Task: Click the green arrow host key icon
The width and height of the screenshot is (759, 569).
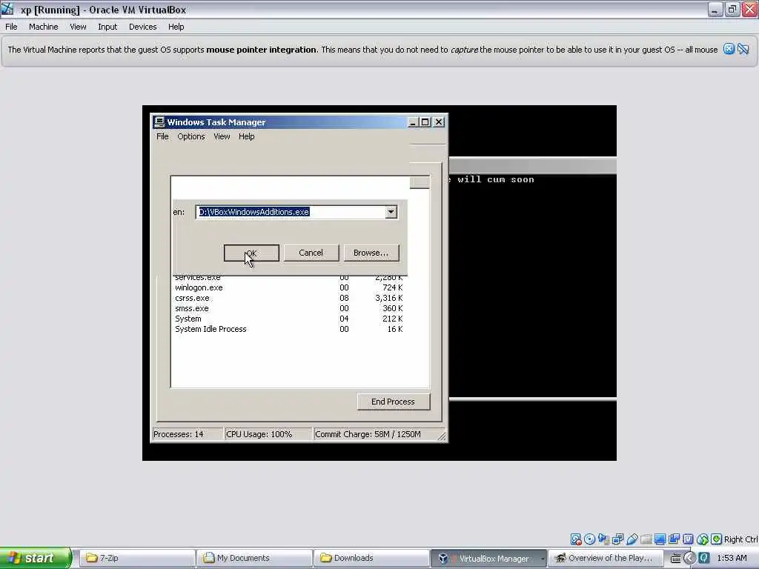Action: 717,539
